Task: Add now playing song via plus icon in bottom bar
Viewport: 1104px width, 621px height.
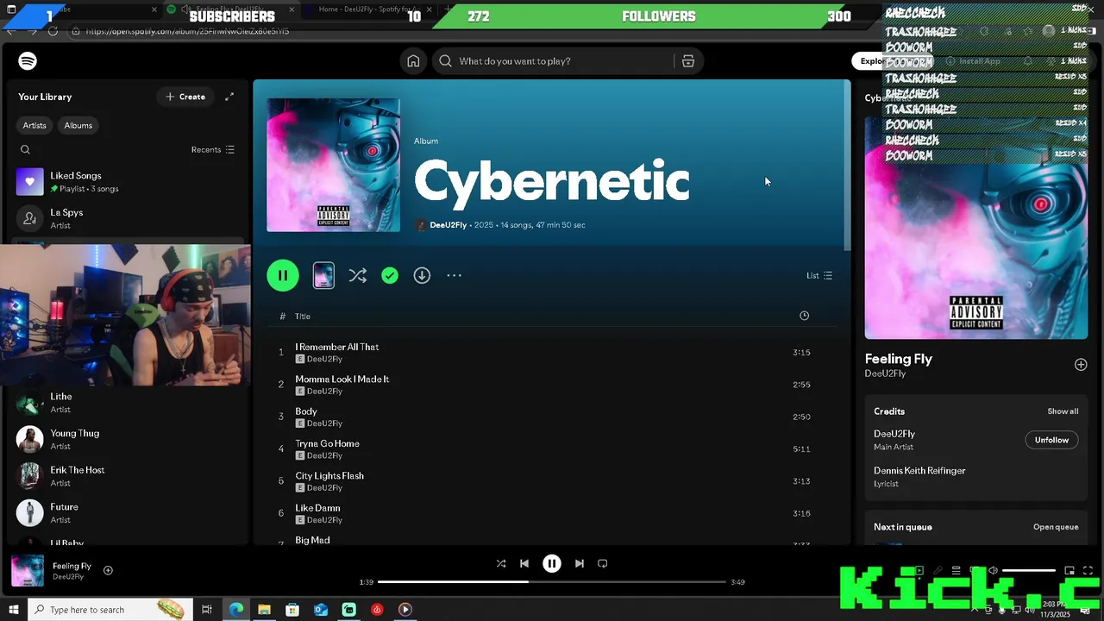Action: point(108,570)
